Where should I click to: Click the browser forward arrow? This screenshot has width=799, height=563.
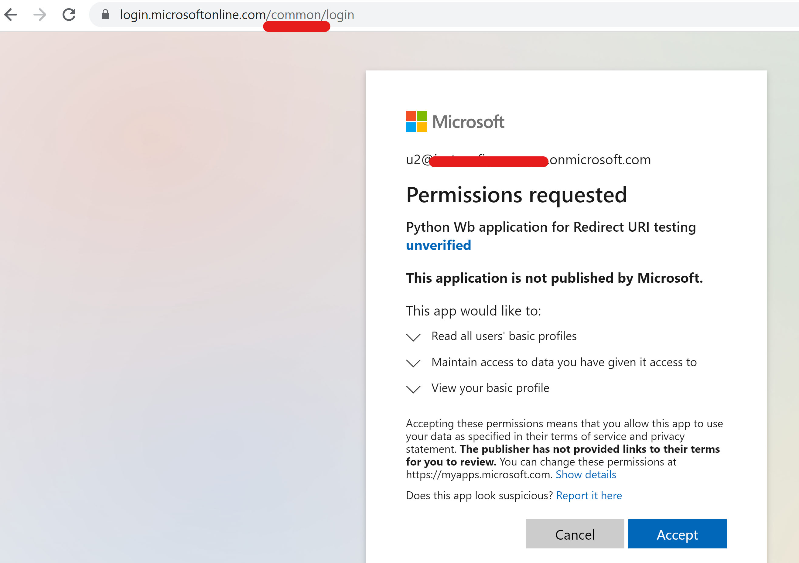(40, 15)
